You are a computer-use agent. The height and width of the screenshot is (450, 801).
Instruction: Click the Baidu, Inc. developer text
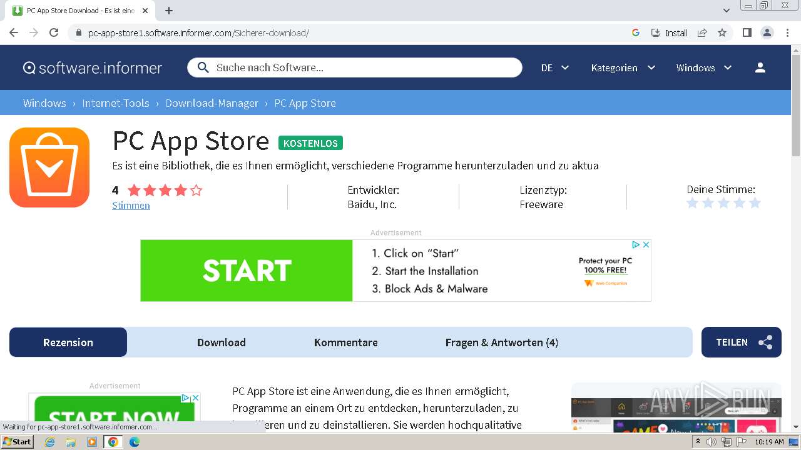(x=372, y=204)
